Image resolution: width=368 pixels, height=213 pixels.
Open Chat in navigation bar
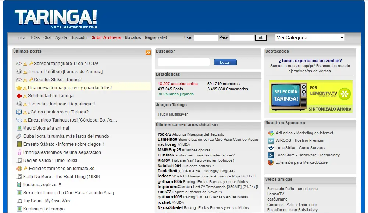pyautogui.click(x=47, y=37)
